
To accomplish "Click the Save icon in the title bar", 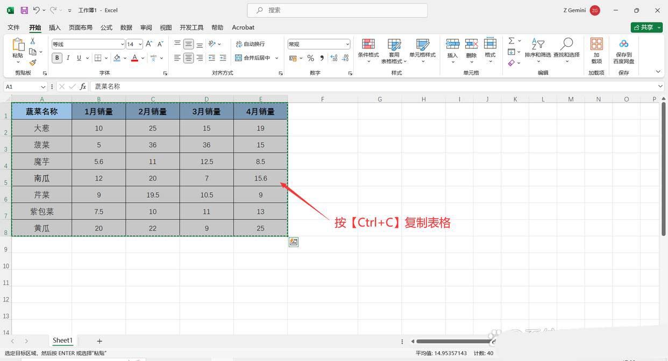I will tap(24, 10).
